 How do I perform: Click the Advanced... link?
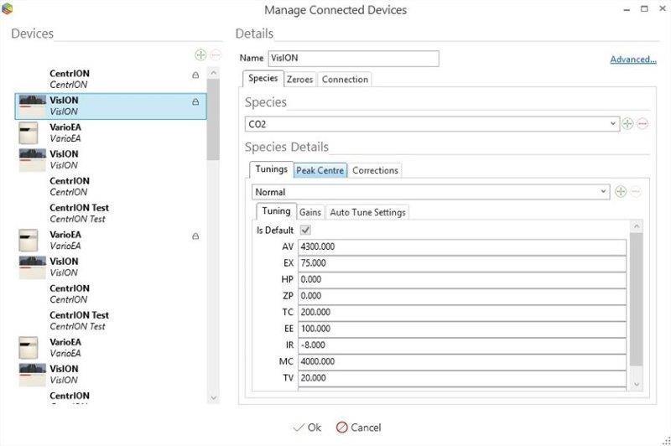[632, 60]
